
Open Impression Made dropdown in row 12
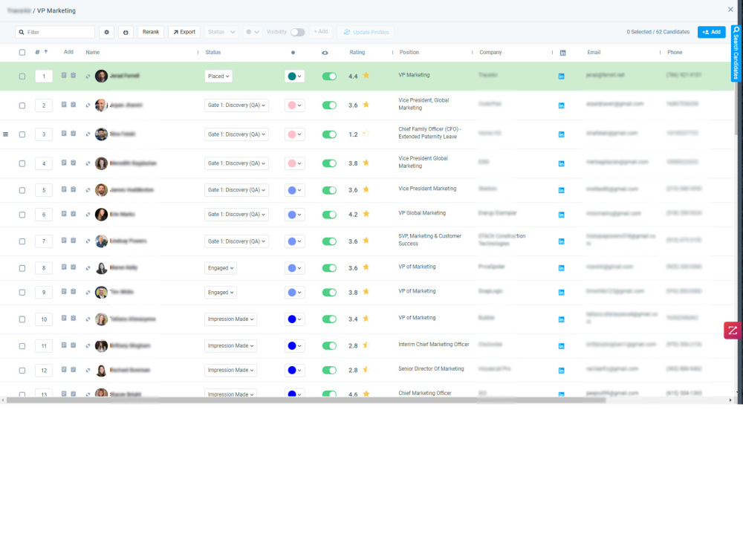[x=231, y=370]
